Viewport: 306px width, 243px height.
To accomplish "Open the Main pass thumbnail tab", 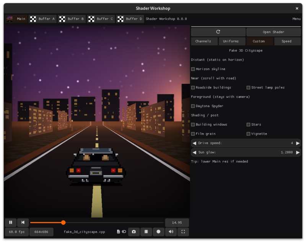I will point(16,19).
